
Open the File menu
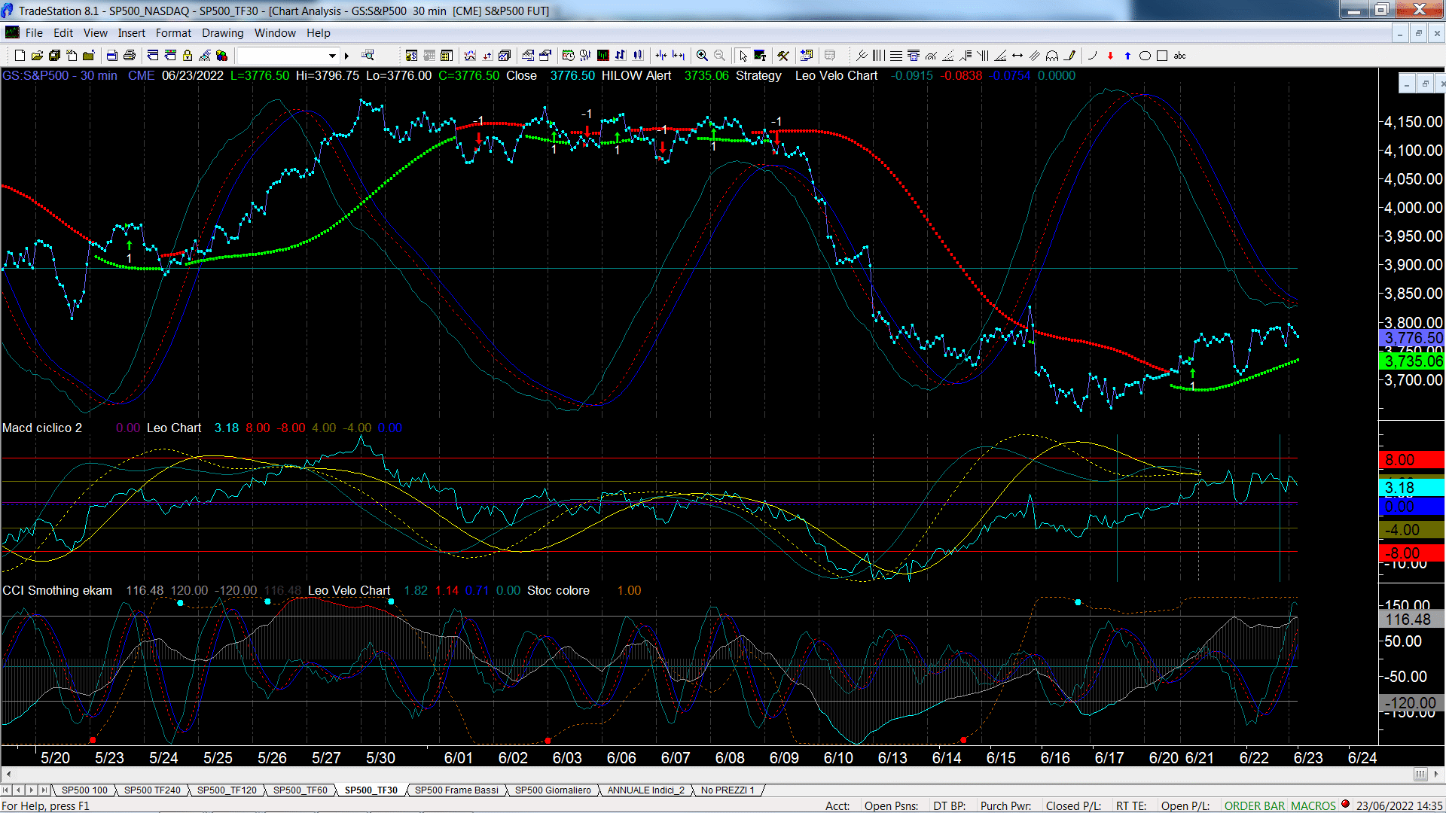(x=34, y=33)
